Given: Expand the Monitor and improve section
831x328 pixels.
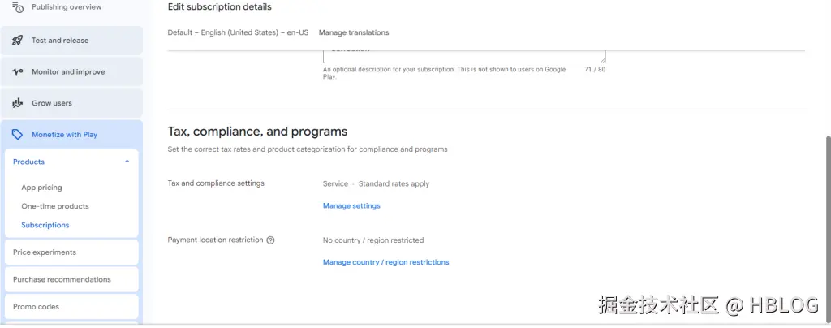Looking at the screenshot, I should (x=68, y=71).
